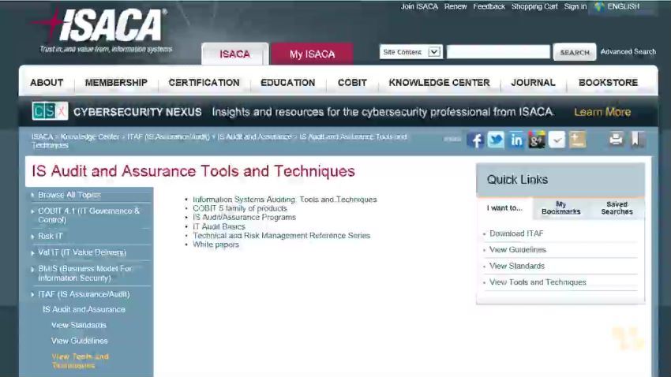Select View Standards in left sidebar
The width and height of the screenshot is (671, 377).
coord(79,325)
